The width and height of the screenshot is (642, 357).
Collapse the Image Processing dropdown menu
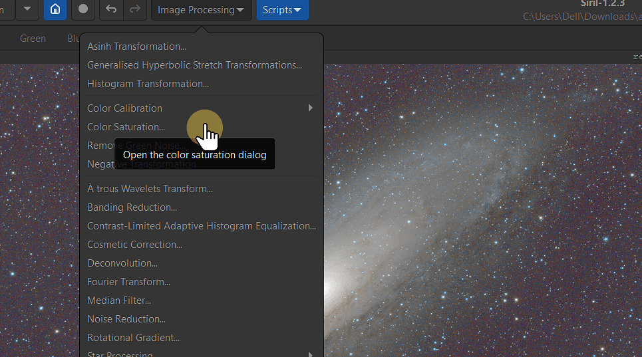201,10
